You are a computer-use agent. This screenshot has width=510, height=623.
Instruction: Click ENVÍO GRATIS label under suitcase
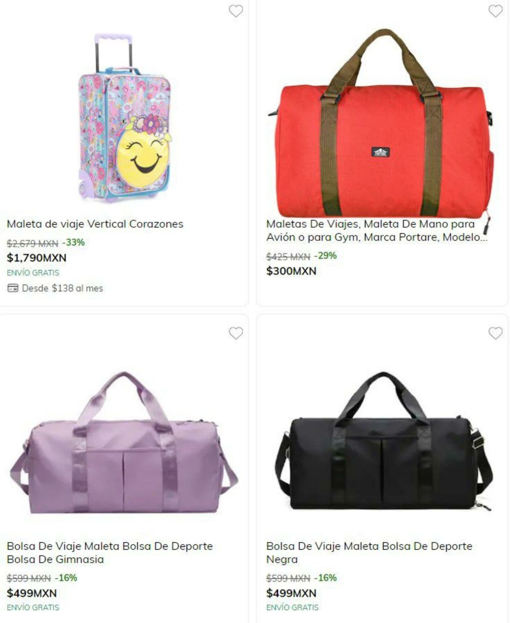[x=33, y=273]
